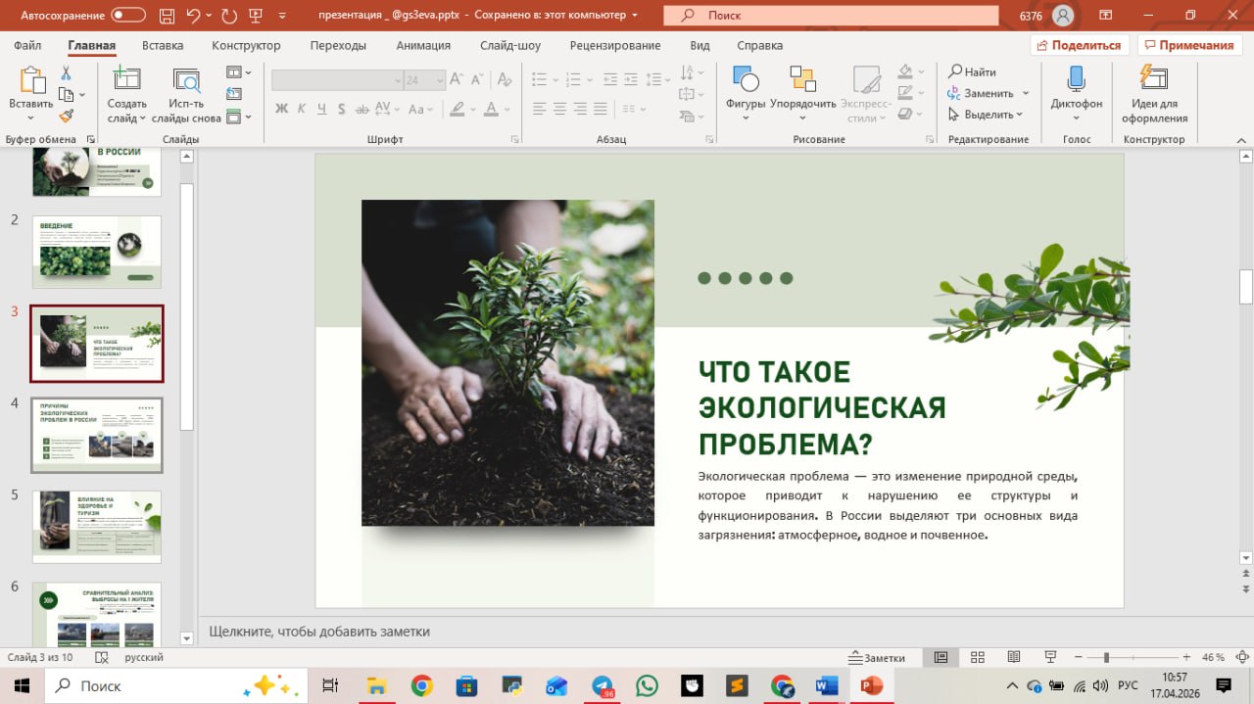Click the Center align icon
The height and width of the screenshot is (704, 1254).
[x=559, y=109]
